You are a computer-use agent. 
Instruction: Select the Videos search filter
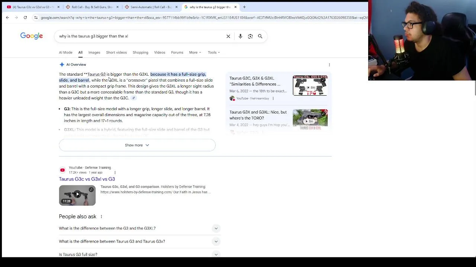click(160, 52)
